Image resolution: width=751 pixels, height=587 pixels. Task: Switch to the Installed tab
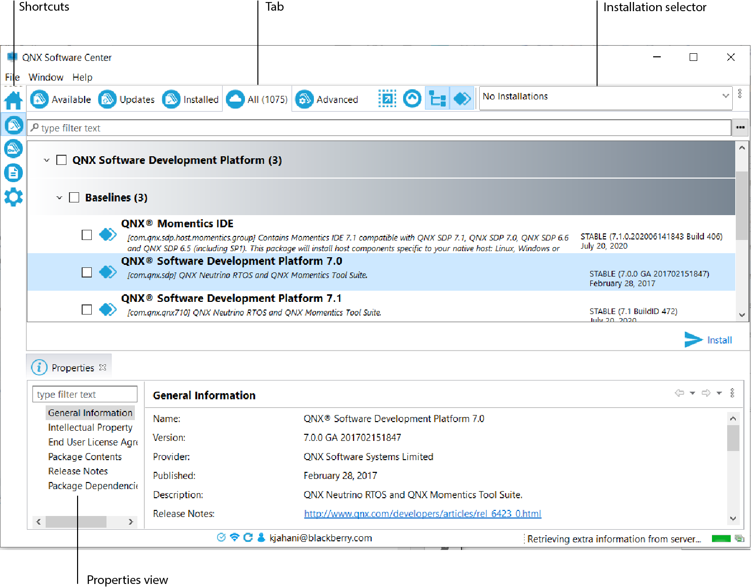tap(191, 99)
